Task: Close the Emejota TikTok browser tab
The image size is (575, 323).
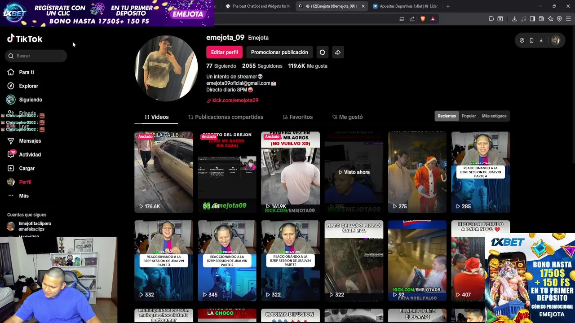Action: [x=363, y=6]
